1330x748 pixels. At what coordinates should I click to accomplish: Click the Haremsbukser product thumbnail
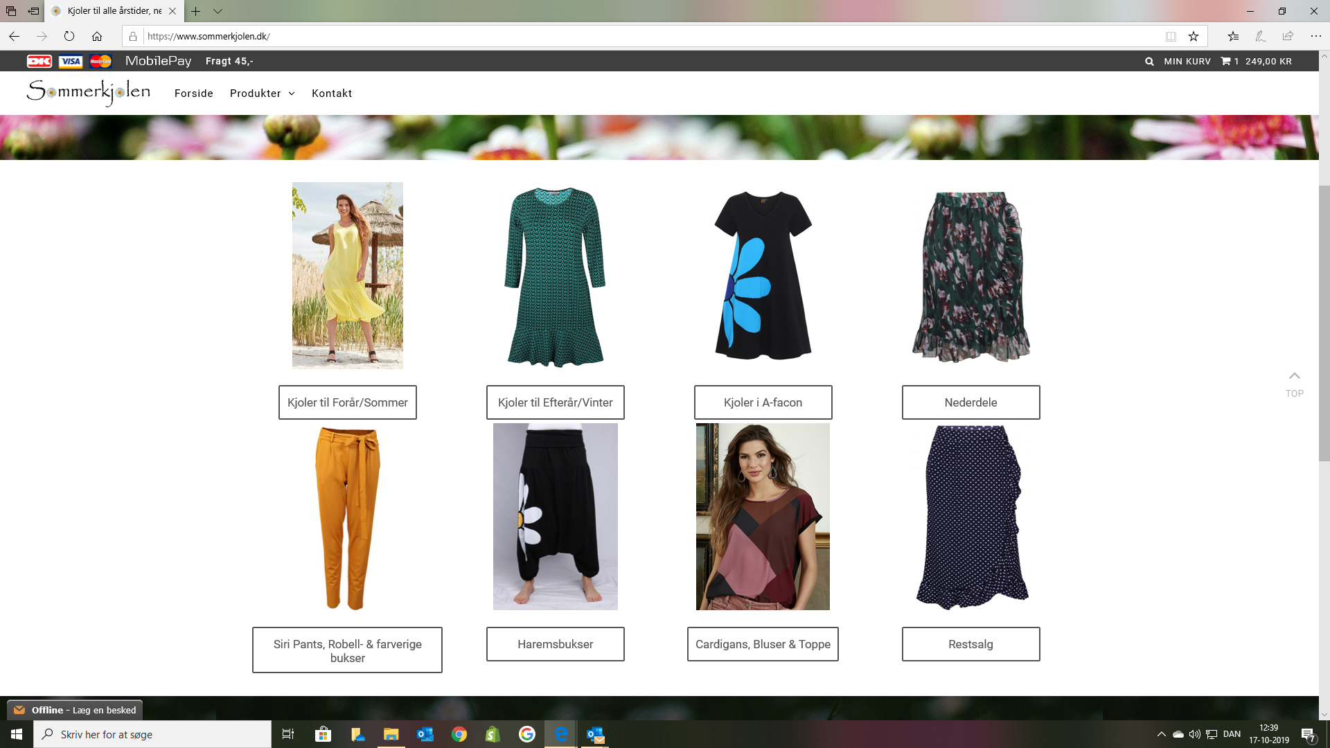click(555, 517)
